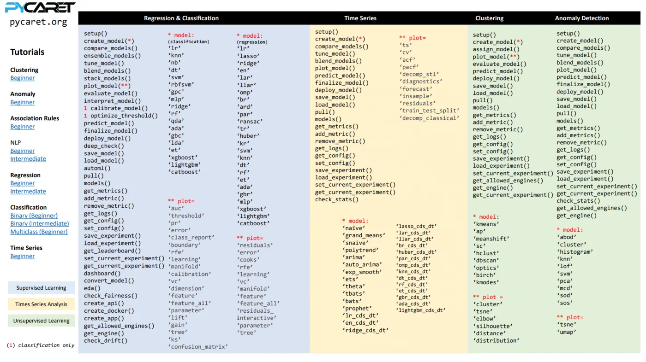Expand the Time Series column header
The image size is (646, 362).
pyautogui.click(x=360, y=18)
